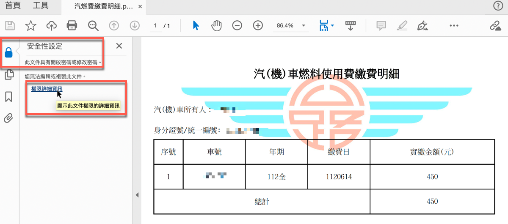Screen dimensions: 508x224
Task: Choose the arrow selection tool
Action: (196, 26)
